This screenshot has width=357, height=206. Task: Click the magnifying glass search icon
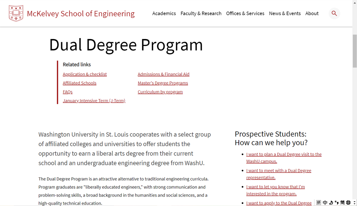[334, 13]
